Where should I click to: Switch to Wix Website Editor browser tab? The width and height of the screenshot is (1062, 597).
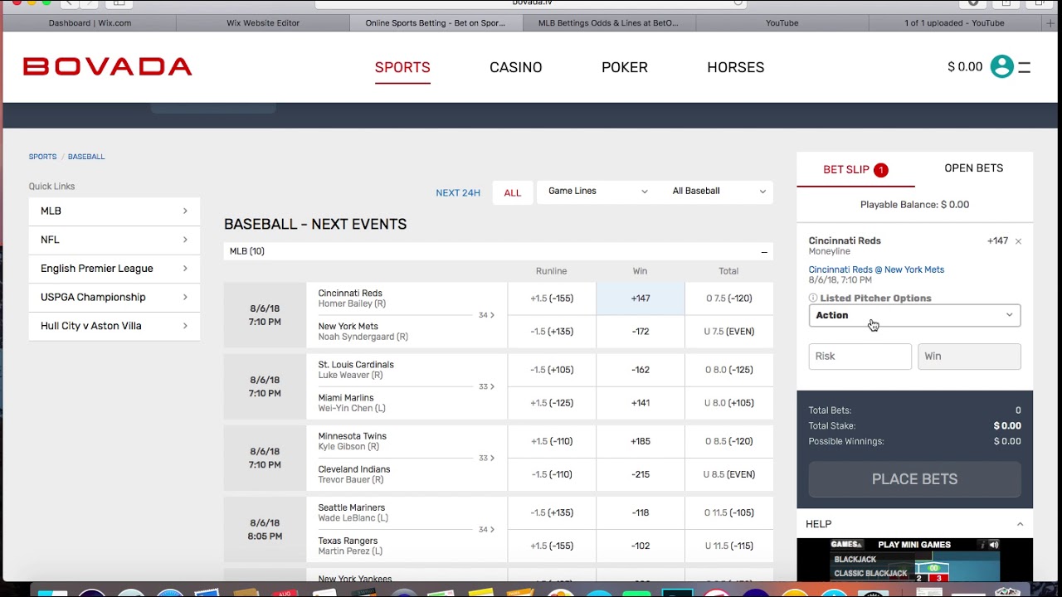point(263,23)
